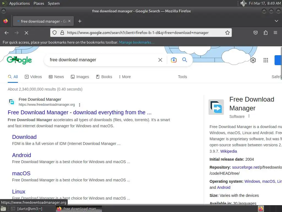Select the All search tab

coord(13,77)
